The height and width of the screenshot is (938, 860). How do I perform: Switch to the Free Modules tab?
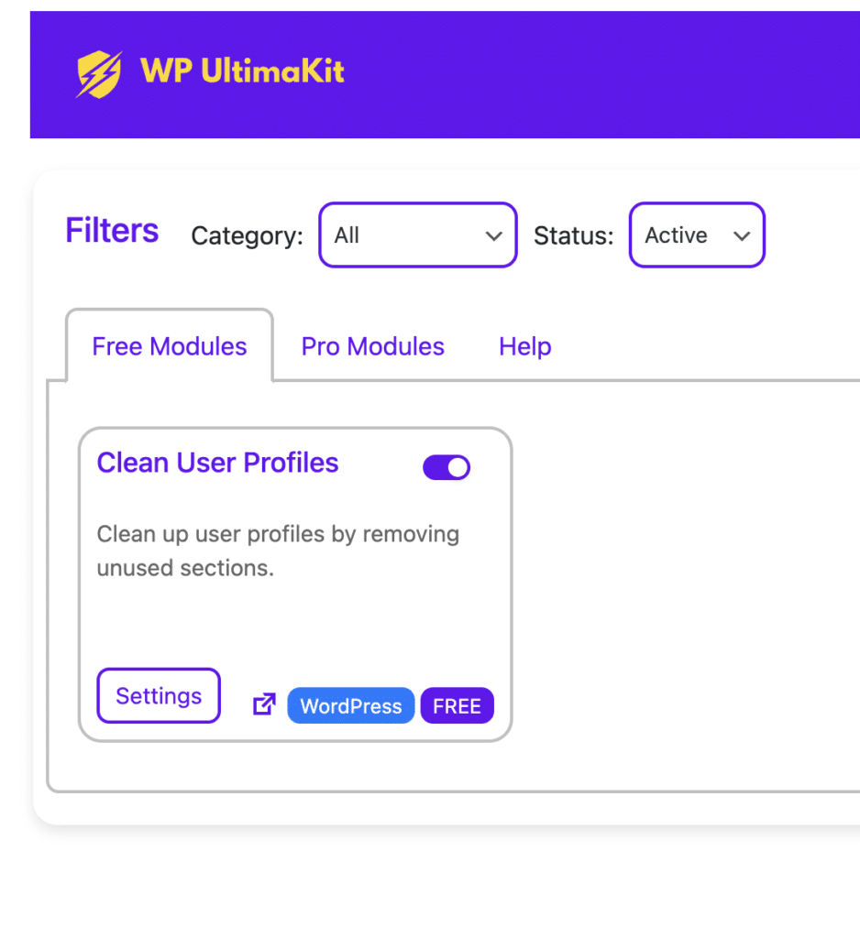coord(170,346)
